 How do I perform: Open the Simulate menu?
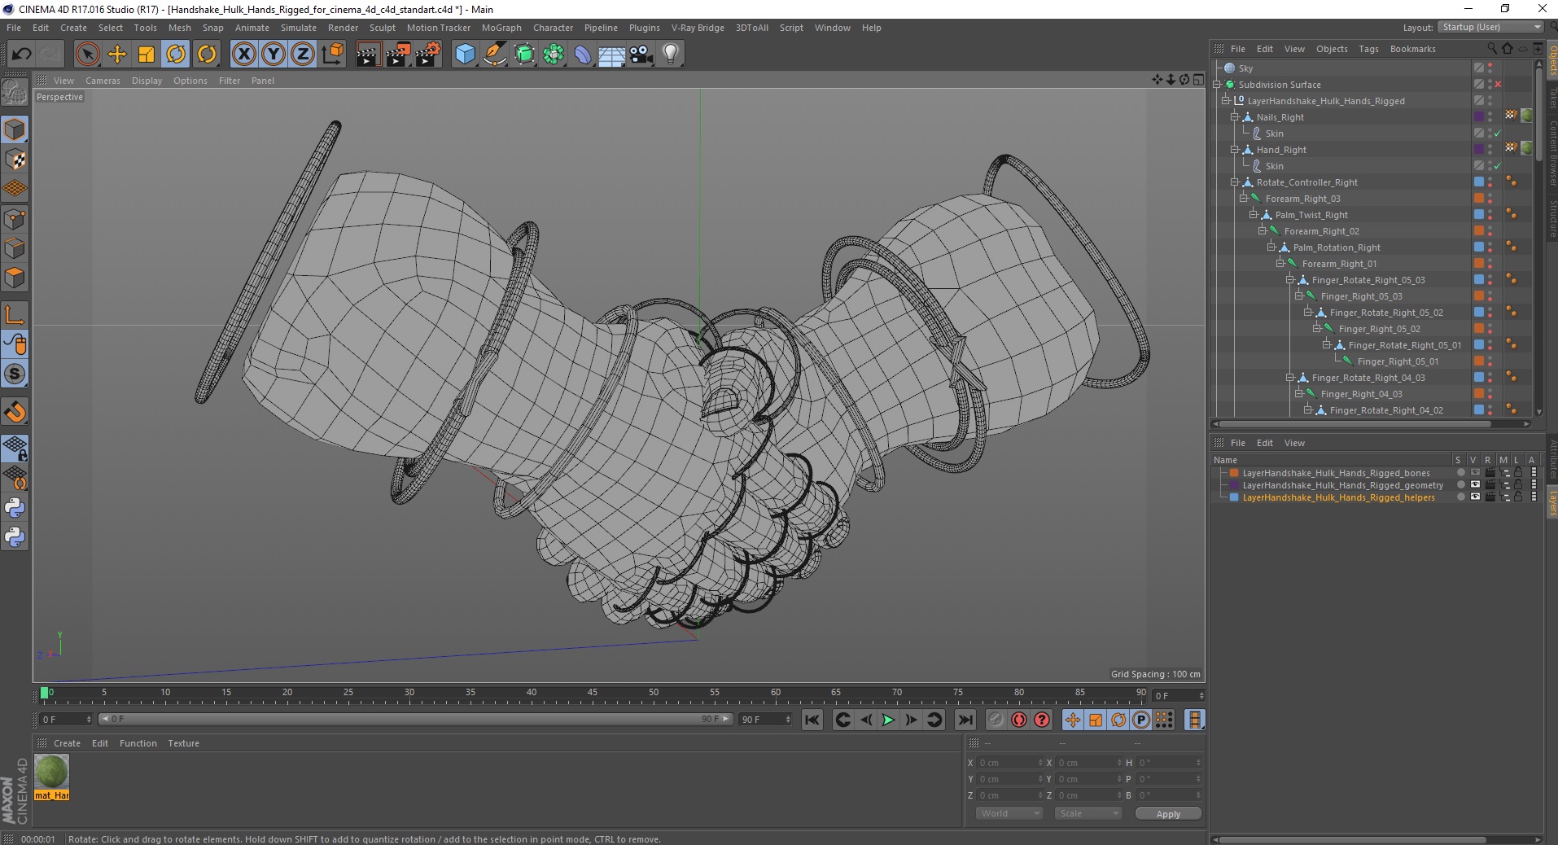298,28
